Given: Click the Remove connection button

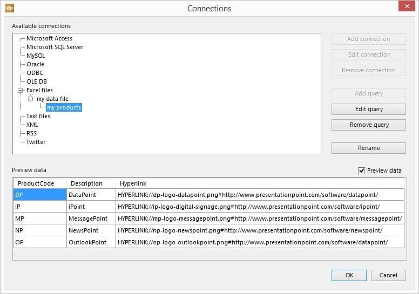Looking at the screenshot, I should (368, 71).
